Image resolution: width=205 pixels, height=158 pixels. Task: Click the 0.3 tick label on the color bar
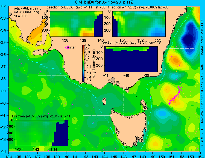[87, 52]
